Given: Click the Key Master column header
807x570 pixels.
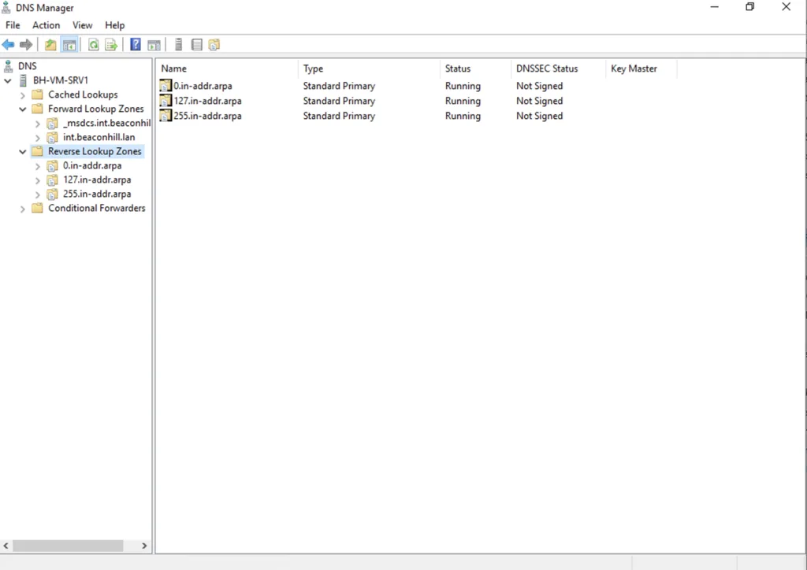Looking at the screenshot, I should pos(642,68).
